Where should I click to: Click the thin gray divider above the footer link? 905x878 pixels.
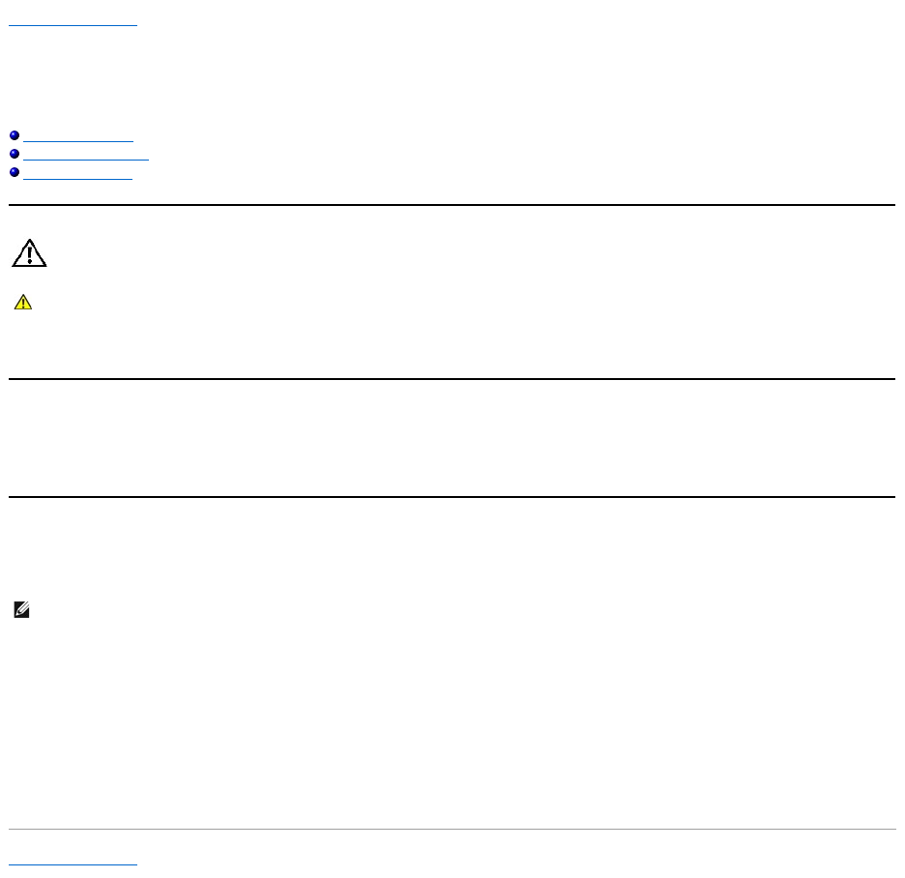[x=452, y=829]
